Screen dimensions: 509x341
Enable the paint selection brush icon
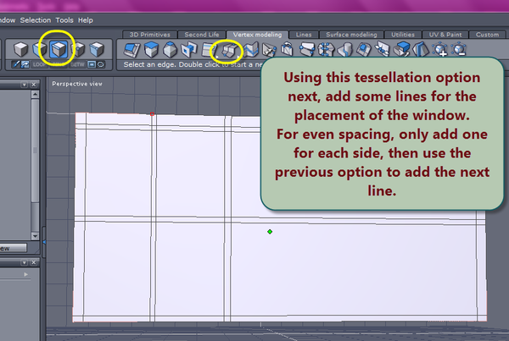pos(25,65)
